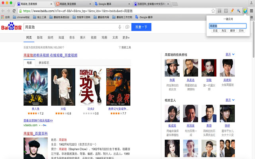The height and width of the screenshot is (159, 255).
Task: Select the 音乐 search category
Action: pos(72,37)
